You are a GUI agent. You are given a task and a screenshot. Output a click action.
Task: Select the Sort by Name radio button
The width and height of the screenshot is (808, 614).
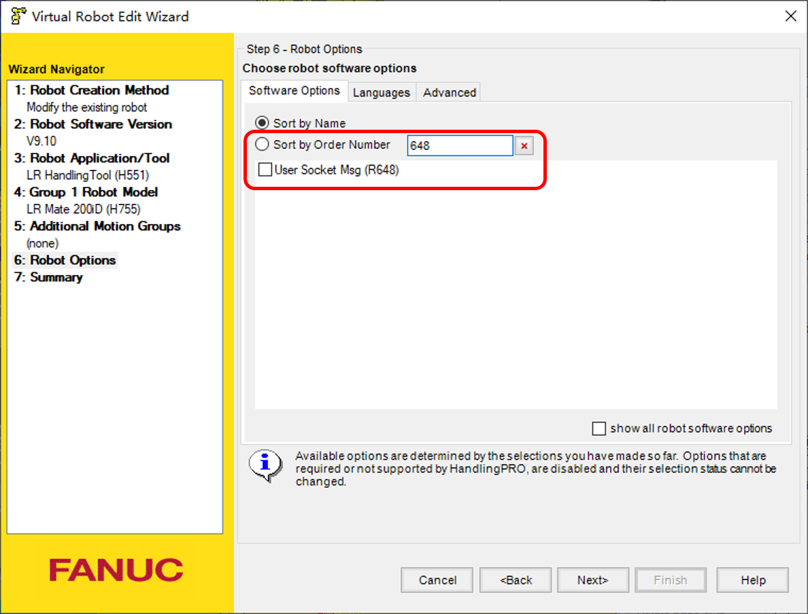[x=262, y=123]
